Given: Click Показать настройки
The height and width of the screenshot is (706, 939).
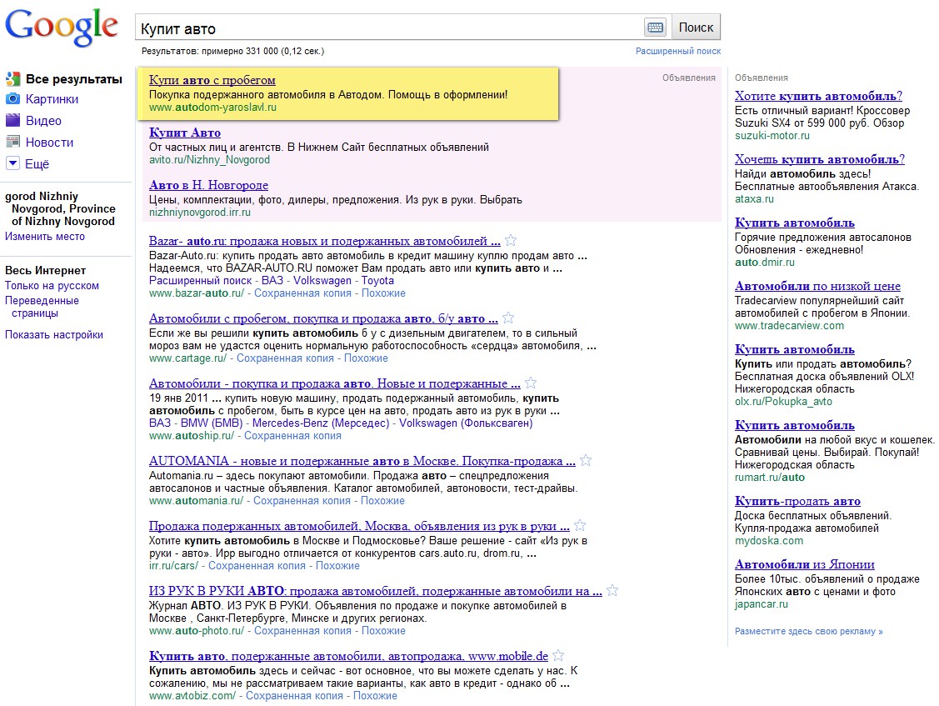Looking at the screenshot, I should (54, 334).
